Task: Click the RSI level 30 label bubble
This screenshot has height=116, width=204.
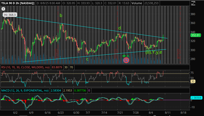Action: pos(193,82)
